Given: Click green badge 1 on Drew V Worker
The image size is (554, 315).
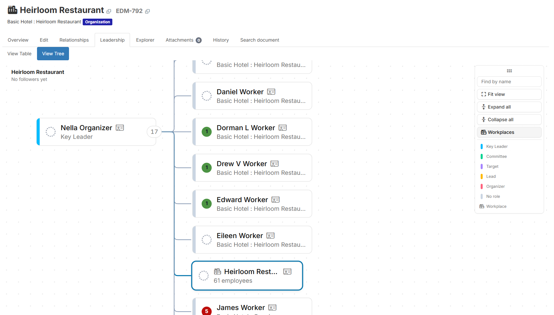Looking at the screenshot, I should [x=207, y=168].
